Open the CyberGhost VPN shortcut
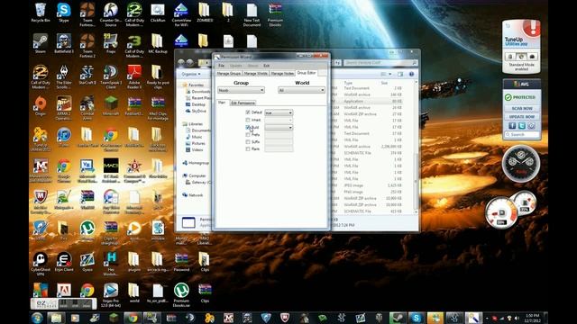Image resolution: width=577 pixels, height=324 pixels. pos(40,264)
